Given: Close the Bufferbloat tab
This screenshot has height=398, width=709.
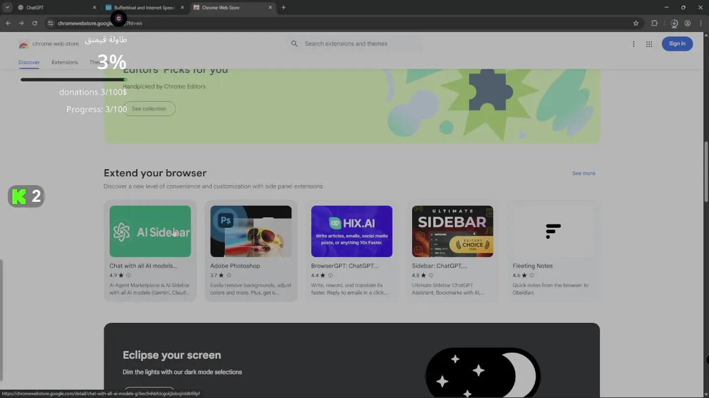Looking at the screenshot, I should tap(182, 8).
